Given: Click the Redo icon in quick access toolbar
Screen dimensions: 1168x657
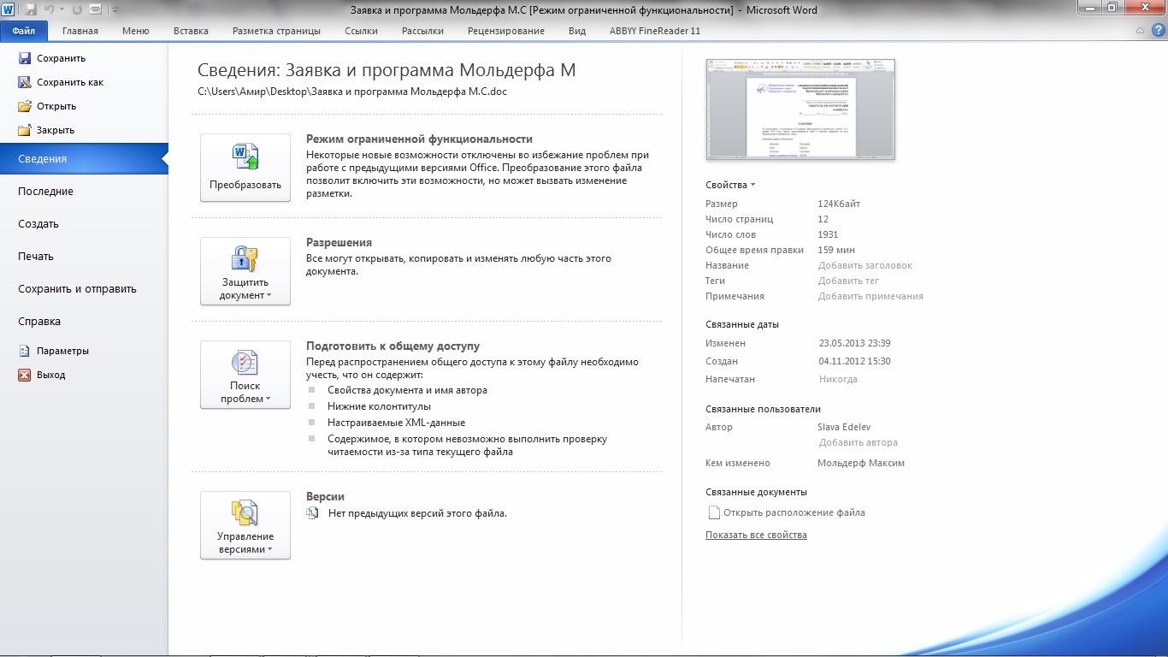Looking at the screenshot, I should (77, 9).
